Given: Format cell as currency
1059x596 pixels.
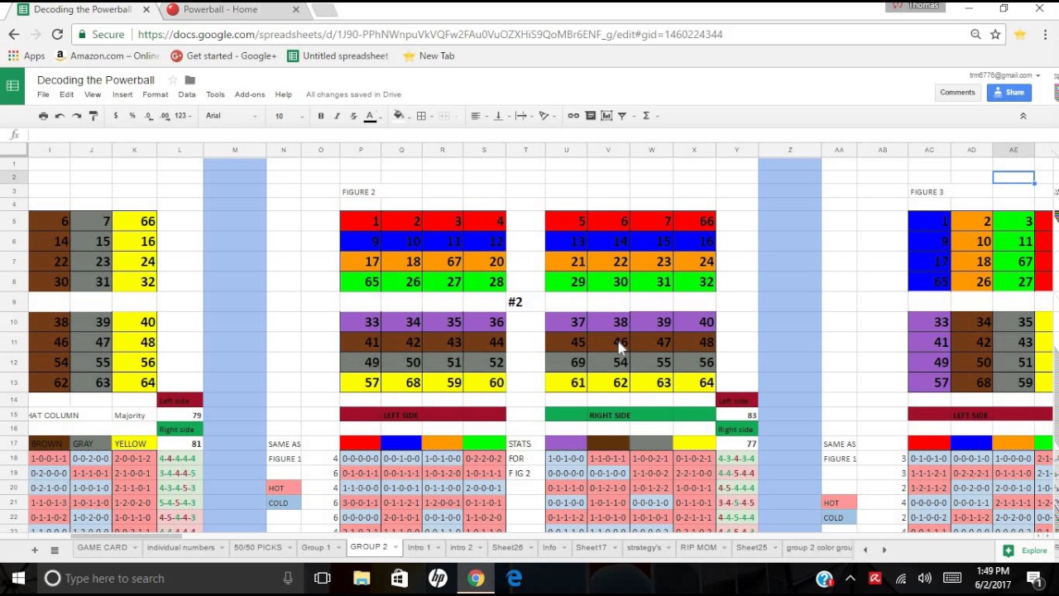Looking at the screenshot, I should point(115,116).
